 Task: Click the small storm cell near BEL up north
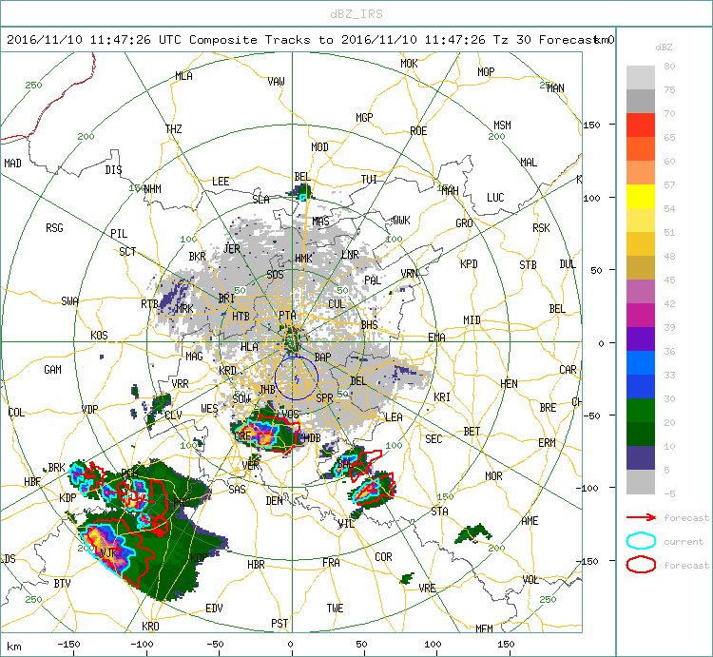click(x=301, y=192)
